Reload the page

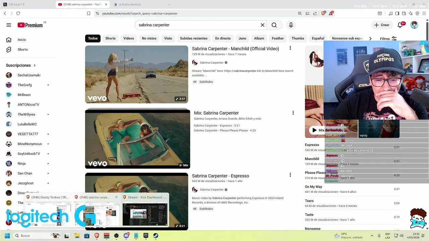(x=18, y=13)
